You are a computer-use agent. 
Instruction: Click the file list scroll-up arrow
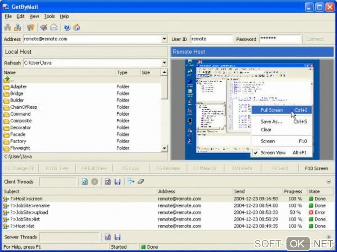pos(164,72)
